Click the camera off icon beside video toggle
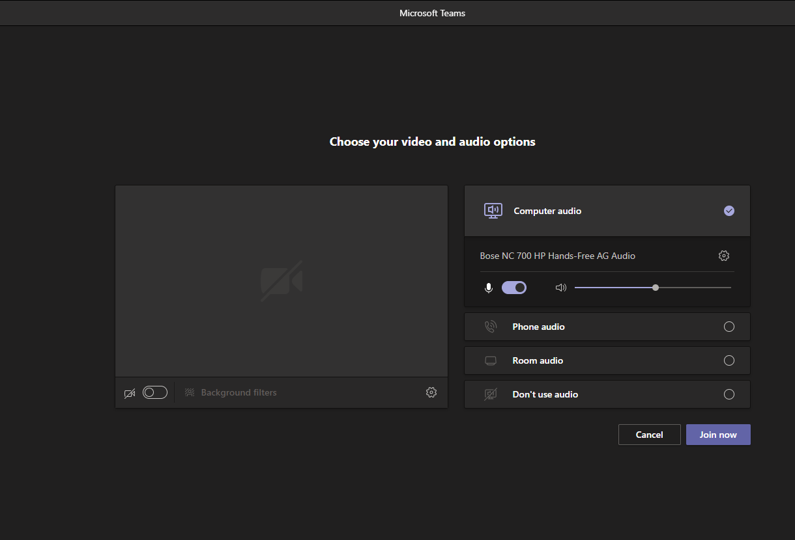This screenshot has width=795, height=540. 130,393
